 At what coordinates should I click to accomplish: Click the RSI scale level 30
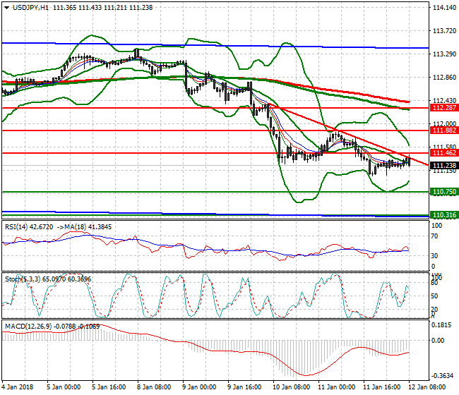tap(435, 256)
